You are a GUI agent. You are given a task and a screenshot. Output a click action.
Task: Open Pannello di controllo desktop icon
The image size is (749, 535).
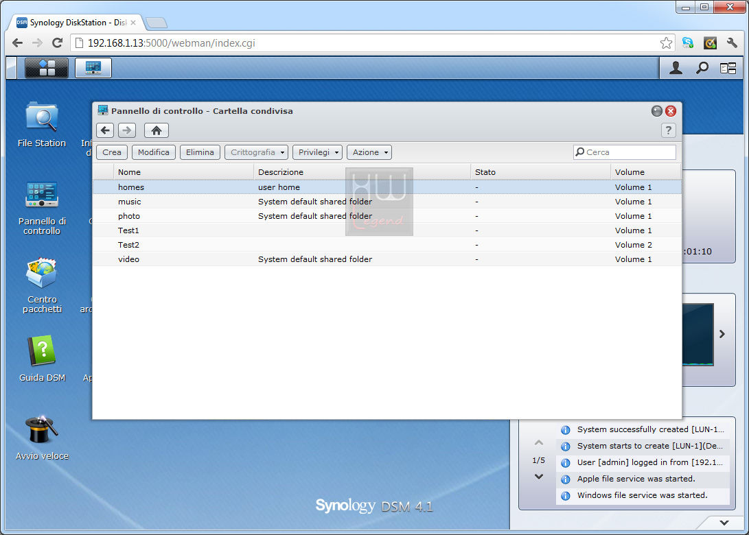[x=42, y=208]
